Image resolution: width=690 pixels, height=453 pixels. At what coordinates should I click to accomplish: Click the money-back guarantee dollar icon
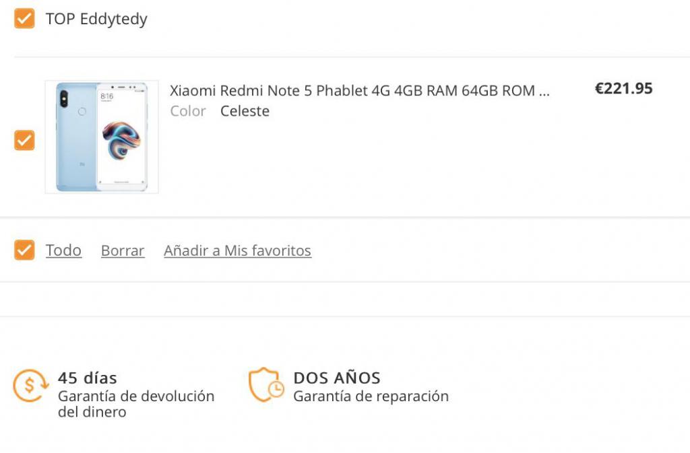pos(30,385)
